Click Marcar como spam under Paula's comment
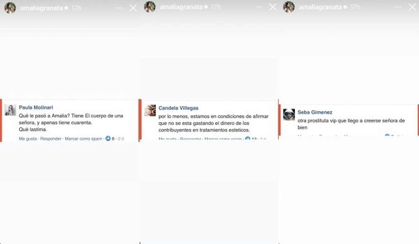The width and height of the screenshot is (419, 244). point(84,139)
